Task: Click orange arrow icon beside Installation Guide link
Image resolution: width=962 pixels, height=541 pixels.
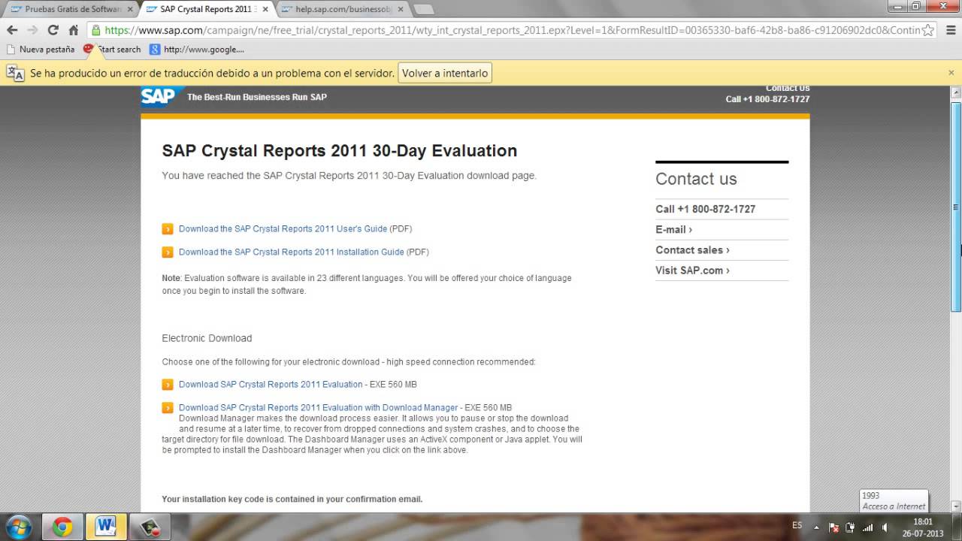Action: pos(168,252)
